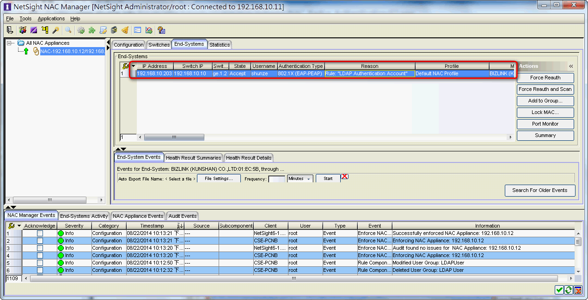Screen dimensions: 588x300
Task: Click the Port Monitor button
Action: [x=545, y=124]
